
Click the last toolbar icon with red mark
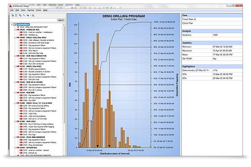point(33,15)
